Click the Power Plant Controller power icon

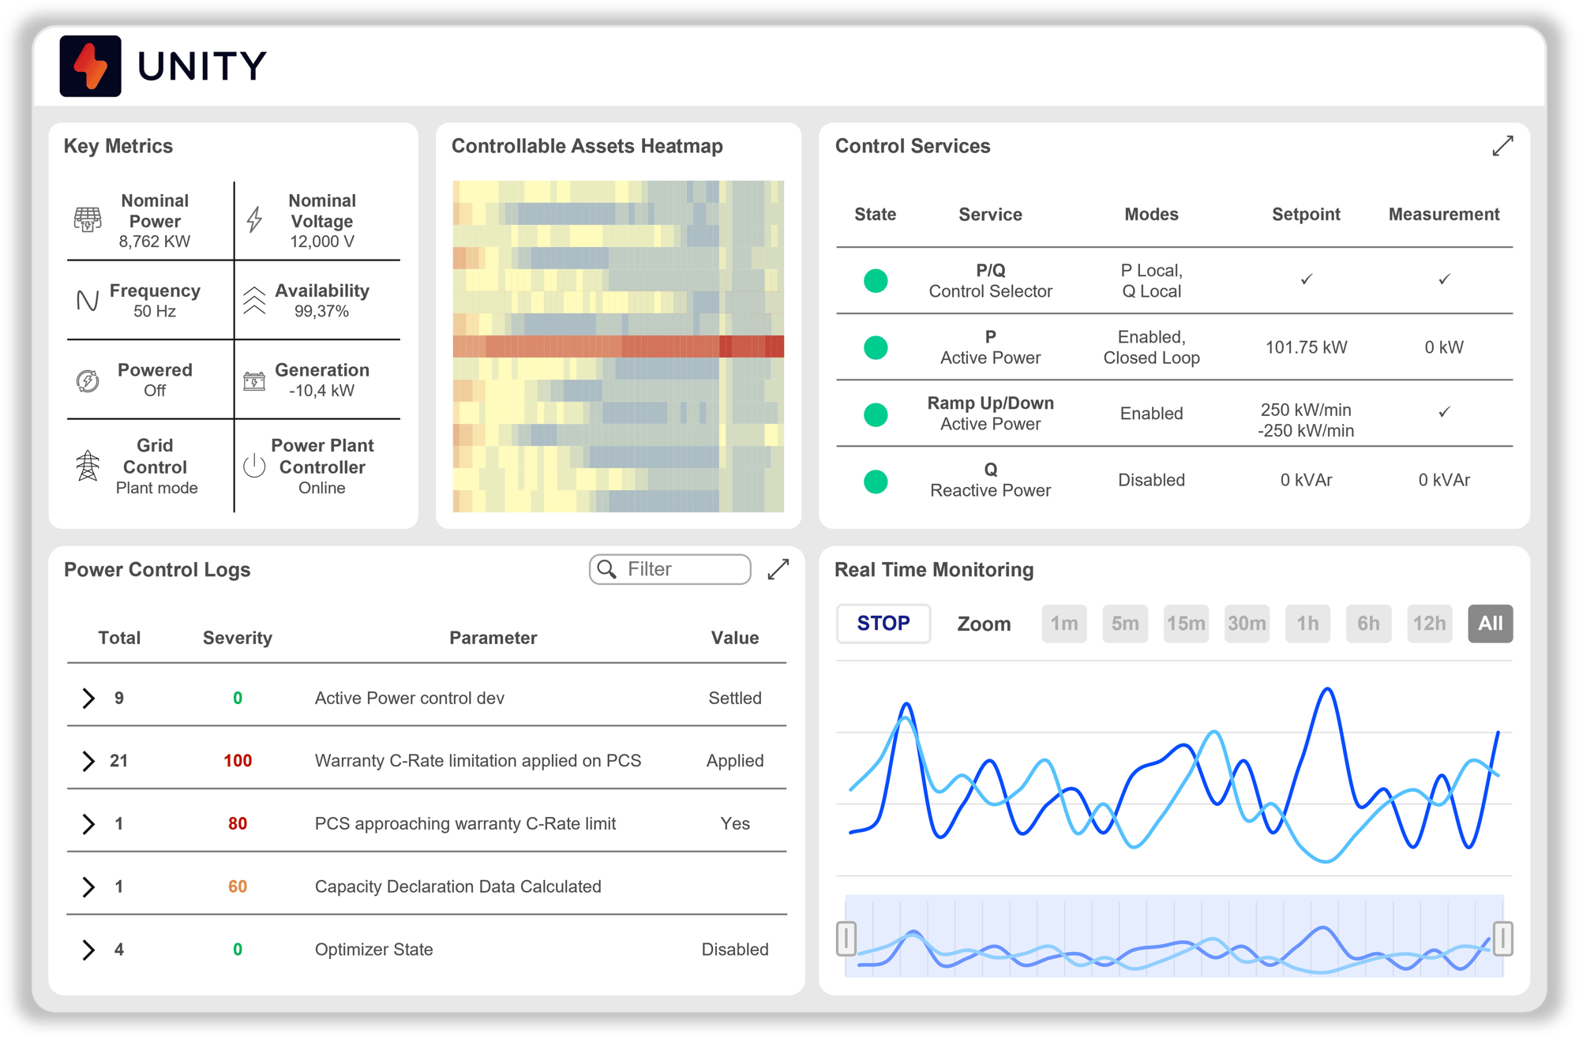point(254,466)
